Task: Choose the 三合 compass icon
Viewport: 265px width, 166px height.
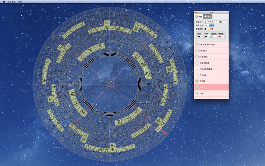Action: (x=197, y=94)
